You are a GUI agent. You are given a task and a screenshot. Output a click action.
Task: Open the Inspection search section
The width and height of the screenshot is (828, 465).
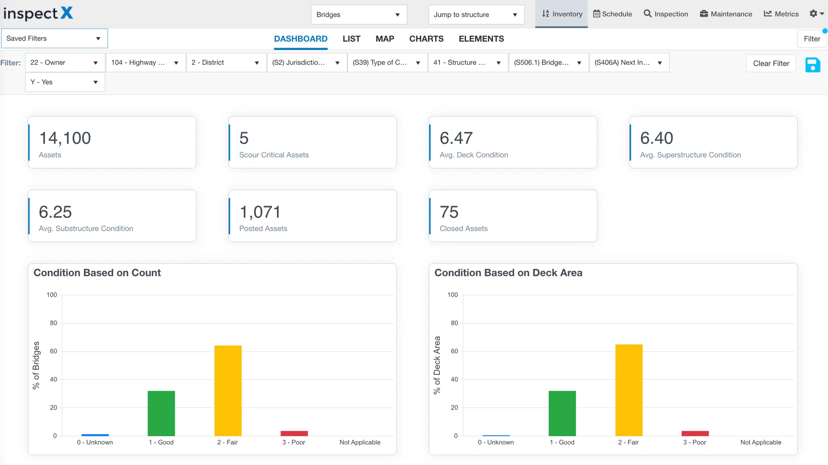665,14
